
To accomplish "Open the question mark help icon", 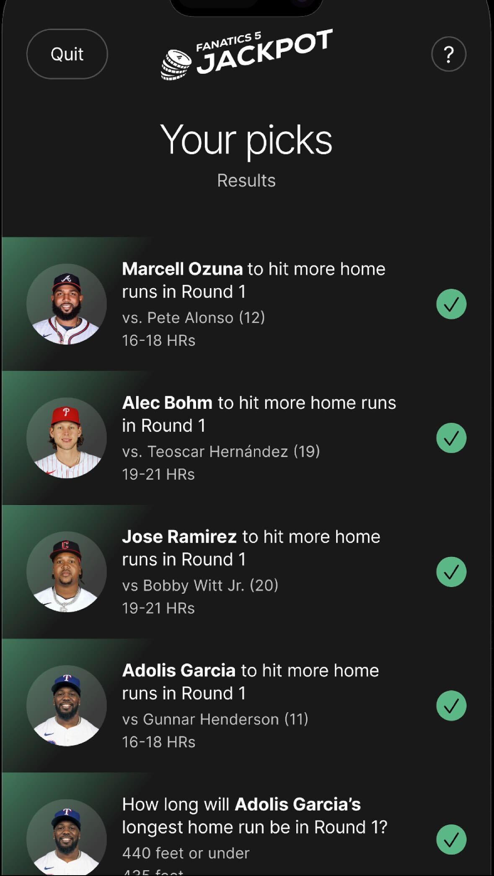I will [x=449, y=54].
